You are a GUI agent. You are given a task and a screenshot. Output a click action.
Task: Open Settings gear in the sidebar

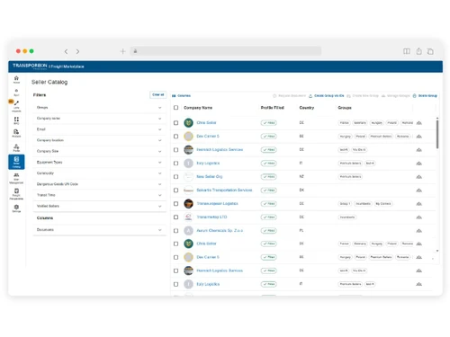[16, 208]
